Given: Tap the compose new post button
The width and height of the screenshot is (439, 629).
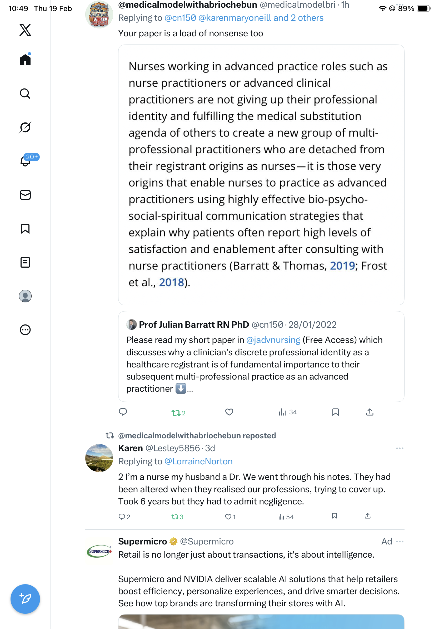Looking at the screenshot, I should (25, 599).
